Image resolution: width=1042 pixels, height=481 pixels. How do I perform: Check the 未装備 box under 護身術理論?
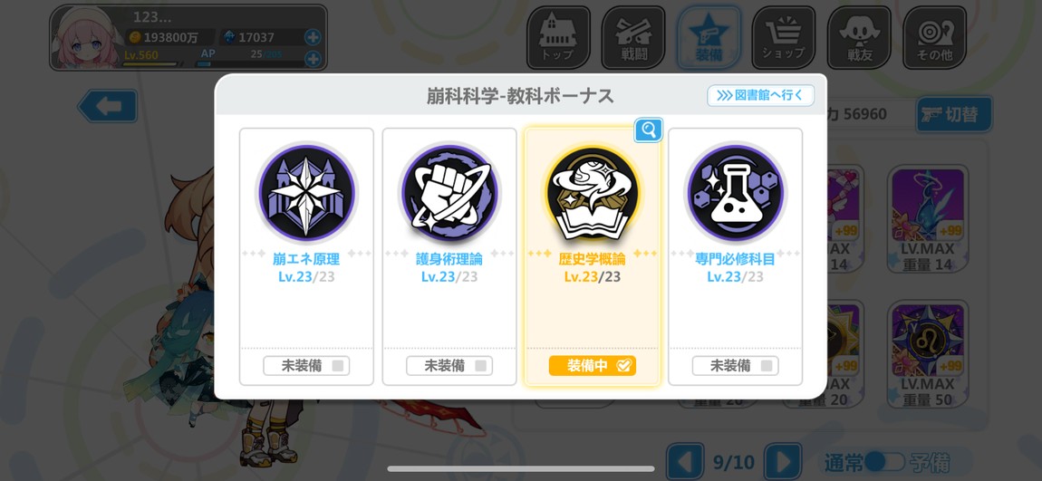(x=449, y=365)
